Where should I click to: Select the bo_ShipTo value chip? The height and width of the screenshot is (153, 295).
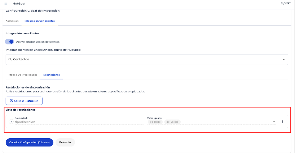tap(172, 122)
